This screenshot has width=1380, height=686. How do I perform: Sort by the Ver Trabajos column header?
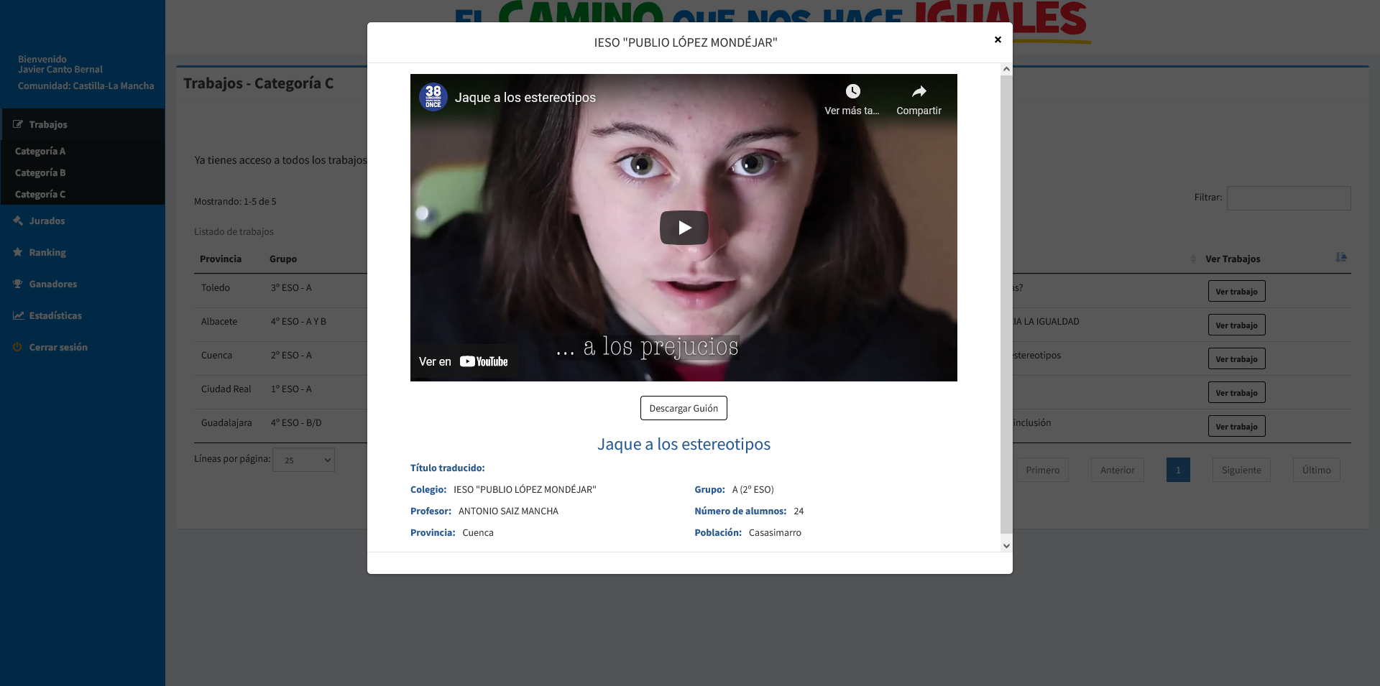(1233, 259)
